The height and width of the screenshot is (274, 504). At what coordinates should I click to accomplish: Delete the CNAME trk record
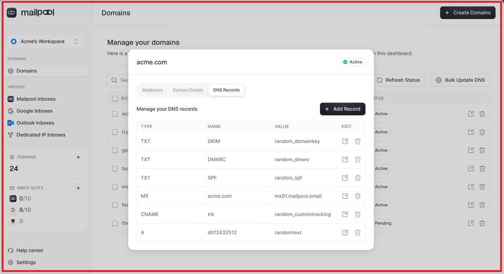(x=358, y=214)
